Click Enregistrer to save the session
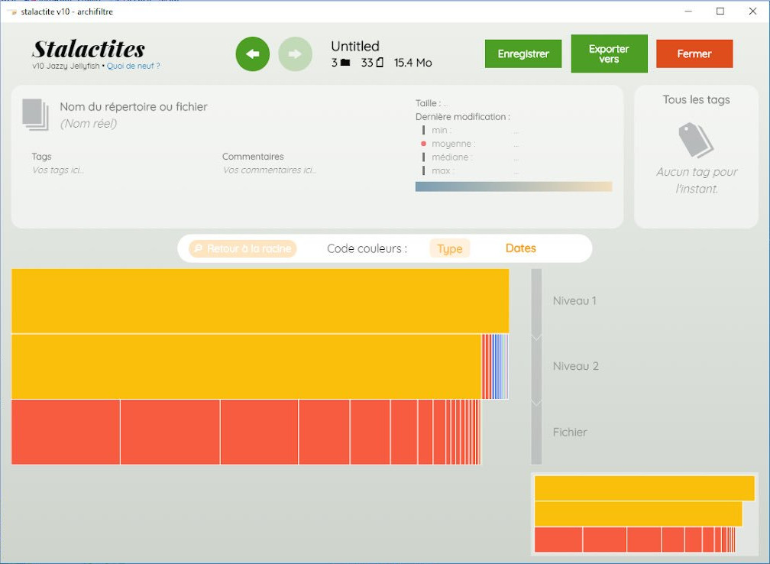The width and height of the screenshot is (770, 564). pyautogui.click(x=523, y=53)
